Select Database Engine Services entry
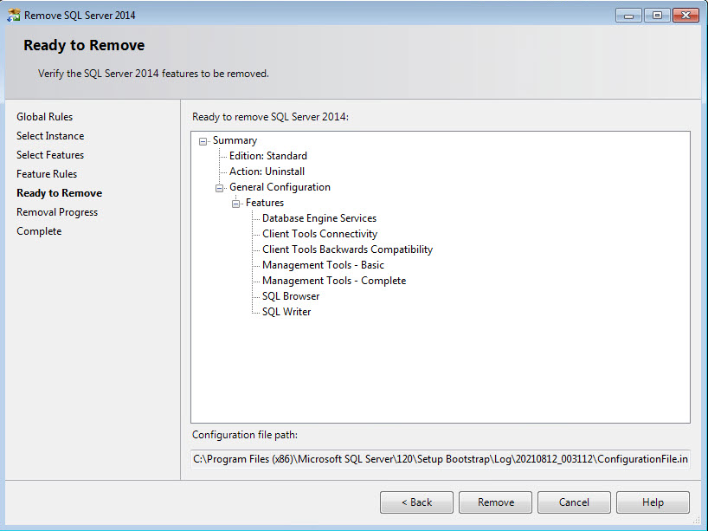Screen dimensions: 708x531 (319, 218)
